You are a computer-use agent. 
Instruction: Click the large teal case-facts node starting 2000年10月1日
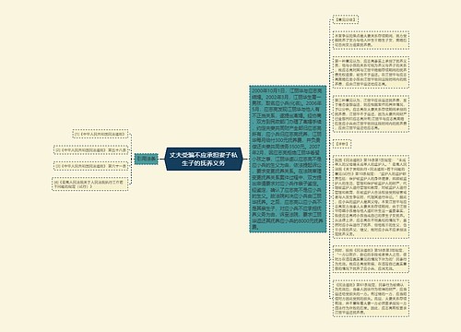[288, 159]
